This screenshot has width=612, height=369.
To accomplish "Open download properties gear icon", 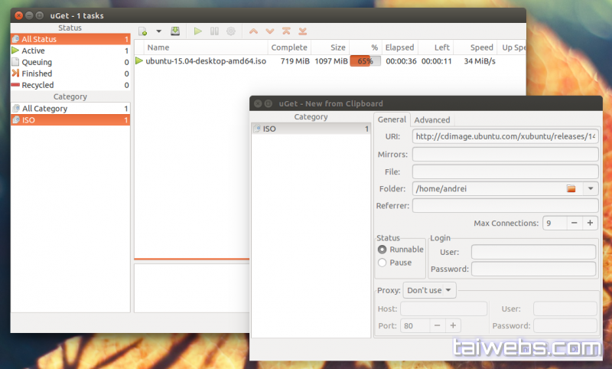I will click(x=230, y=31).
